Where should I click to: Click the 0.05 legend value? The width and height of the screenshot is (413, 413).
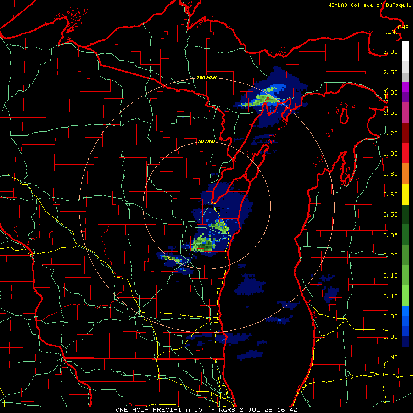(x=391, y=317)
